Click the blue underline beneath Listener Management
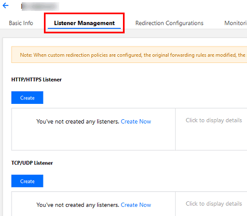The width and height of the screenshot is (247, 216). (x=84, y=28)
